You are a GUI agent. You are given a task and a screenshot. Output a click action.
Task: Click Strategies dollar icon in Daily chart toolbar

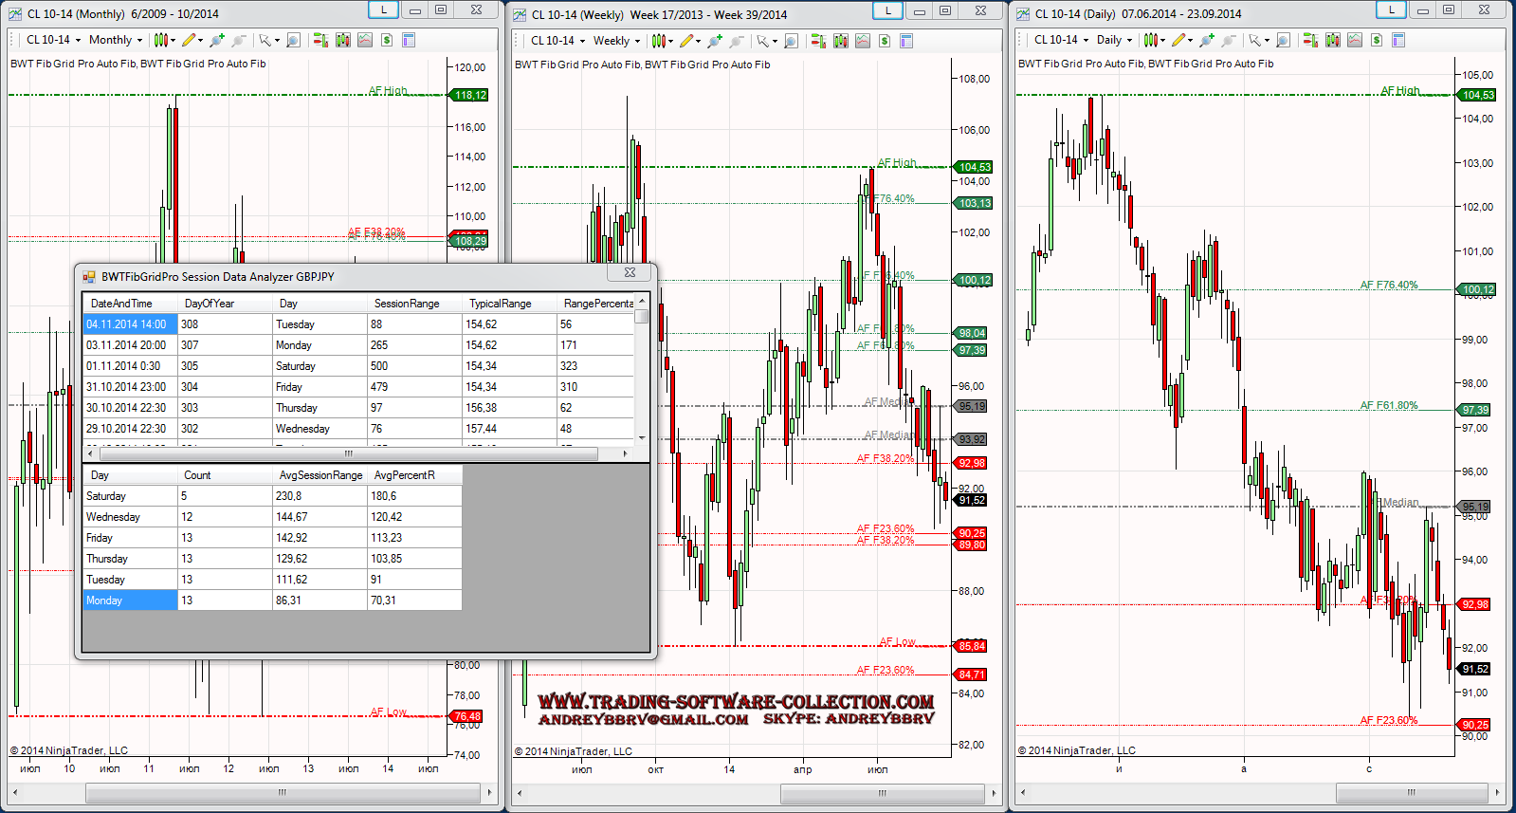point(1376,40)
